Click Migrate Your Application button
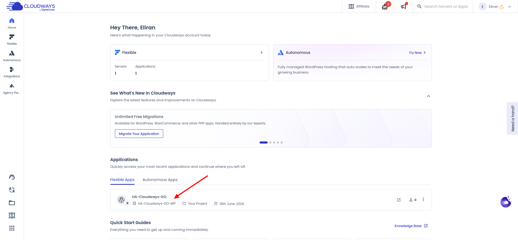518x240 pixels. [x=139, y=134]
